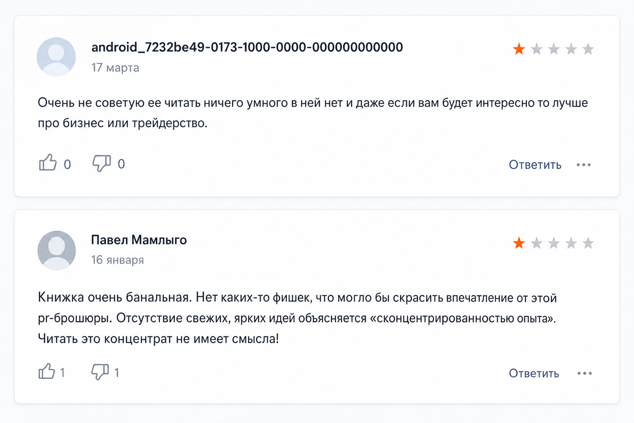Click the orange star in Павел's review
Viewport: 634px width, 423px height.
pyautogui.click(x=519, y=243)
